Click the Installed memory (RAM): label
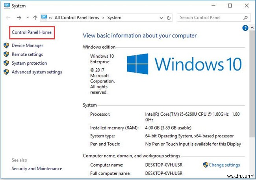Screen dimensions: 256x180 [x=114, y=128]
